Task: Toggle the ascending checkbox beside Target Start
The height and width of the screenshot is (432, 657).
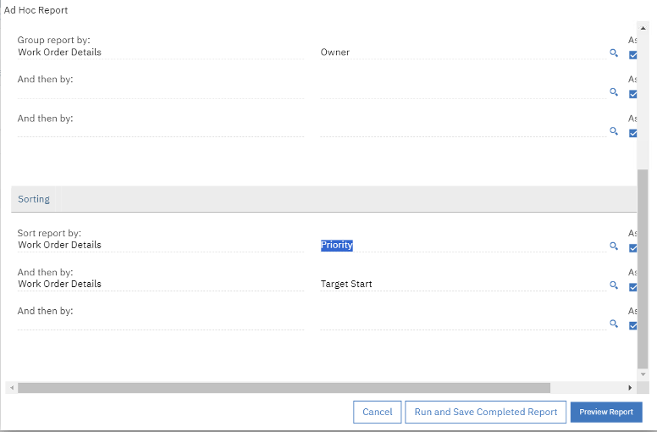Action: (x=633, y=287)
